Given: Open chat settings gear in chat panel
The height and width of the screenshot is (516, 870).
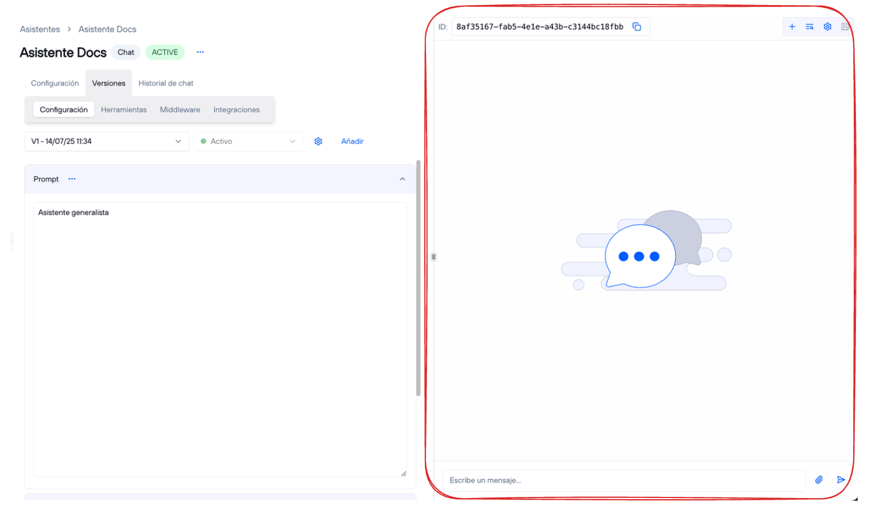Looking at the screenshot, I should (x=827, y=27).
